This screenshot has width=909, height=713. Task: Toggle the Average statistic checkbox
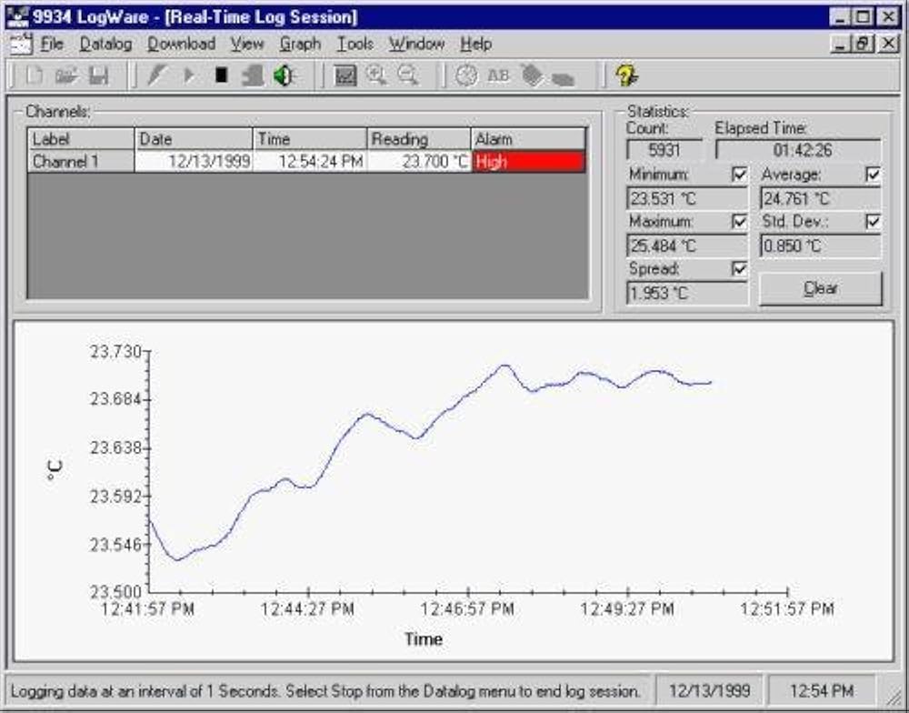click(x=873, y=175)
